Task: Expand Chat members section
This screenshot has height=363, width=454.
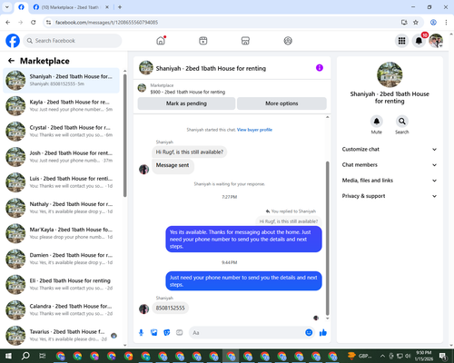Action: click(390, 165)
